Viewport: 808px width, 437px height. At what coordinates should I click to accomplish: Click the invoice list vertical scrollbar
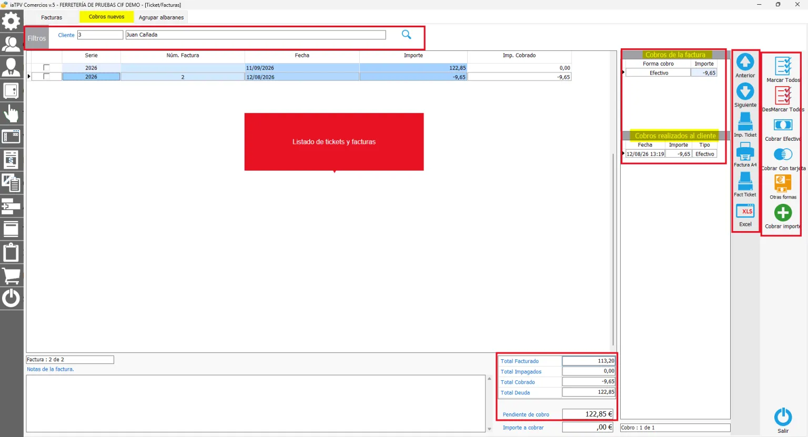[x=613, y=249]
